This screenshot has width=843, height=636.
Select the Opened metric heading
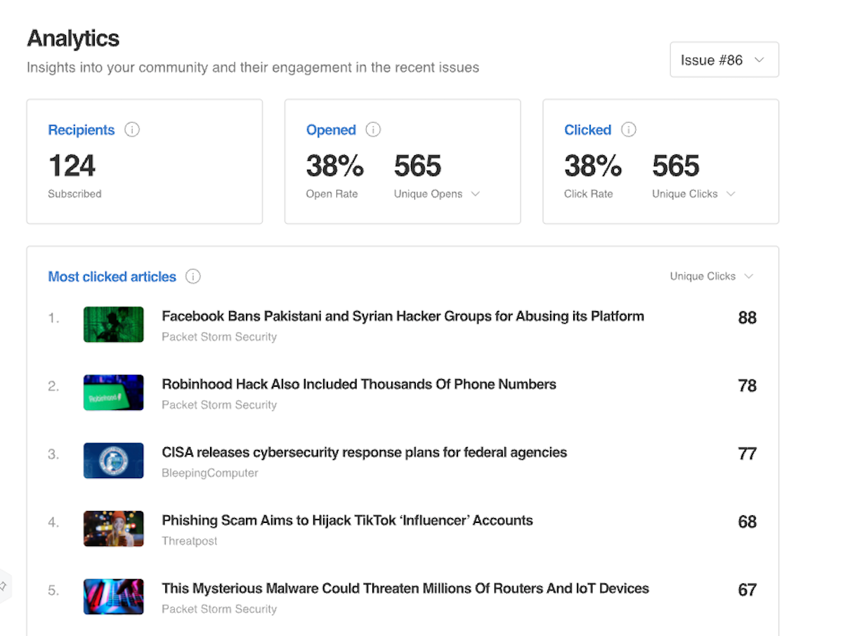331,130
